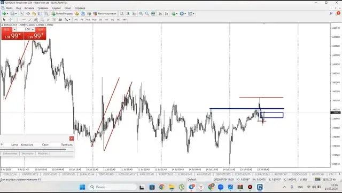Switch timeframe to H1
Screen dimensions: 342x193
100,20
